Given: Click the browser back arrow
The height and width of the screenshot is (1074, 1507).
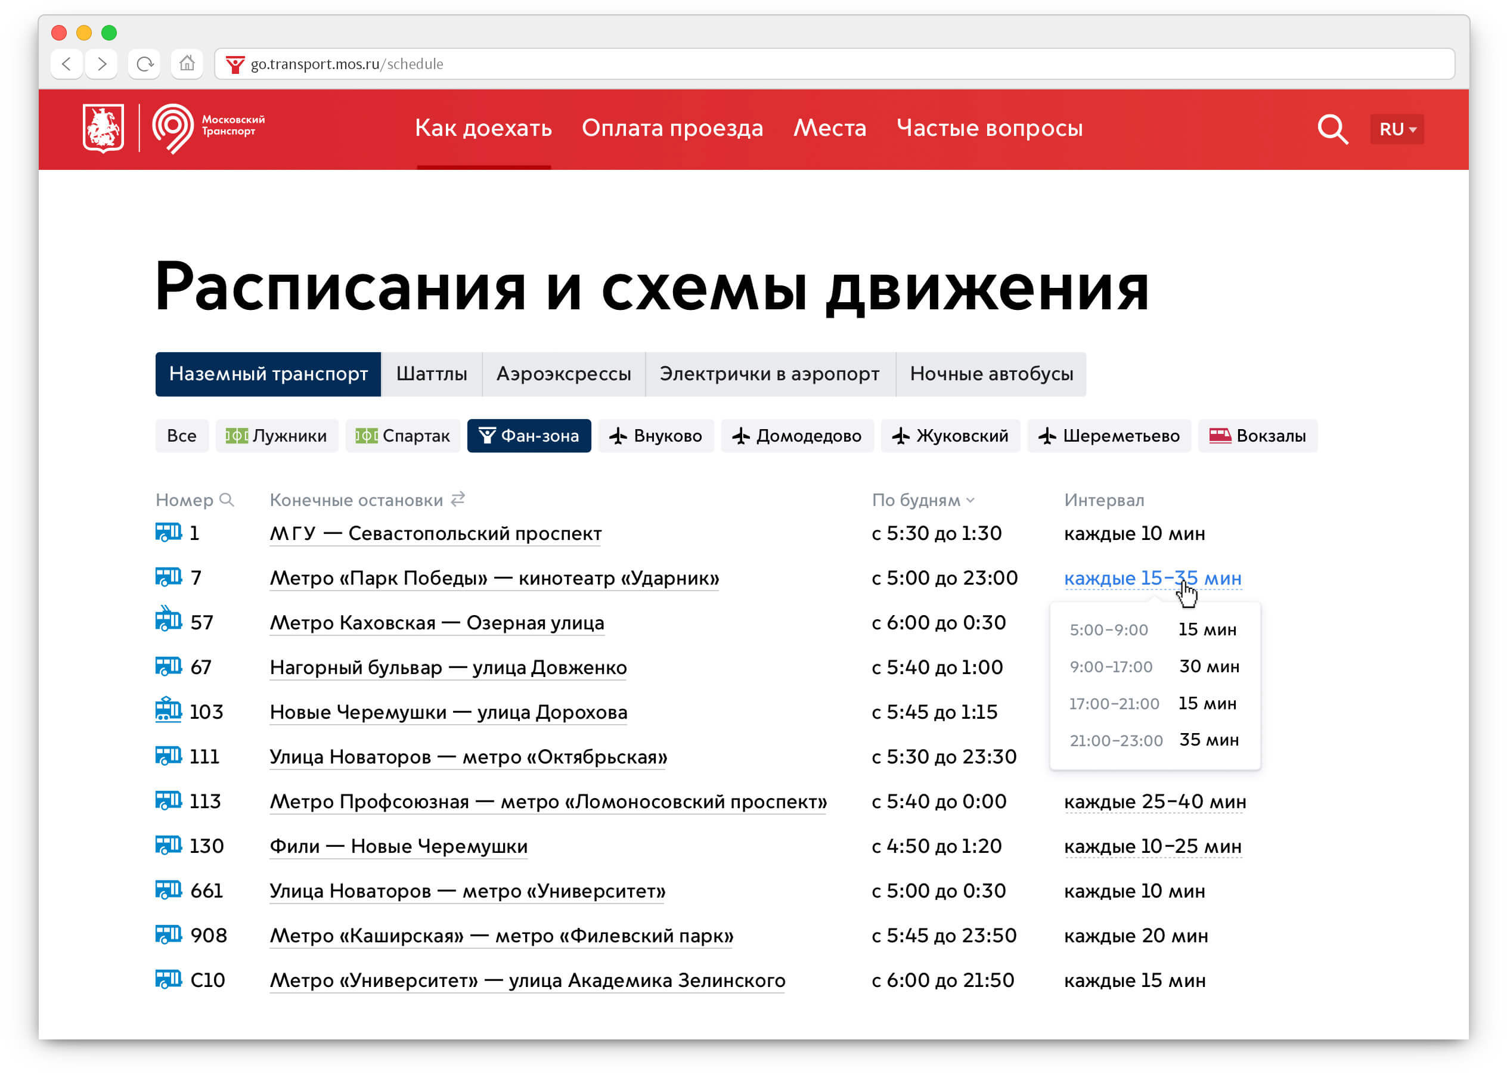Looking at the screenshot, I should point(66,64).
